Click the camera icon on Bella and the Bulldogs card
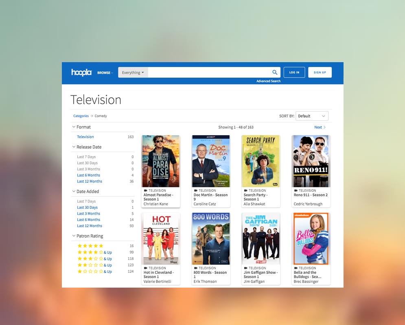 296,268
